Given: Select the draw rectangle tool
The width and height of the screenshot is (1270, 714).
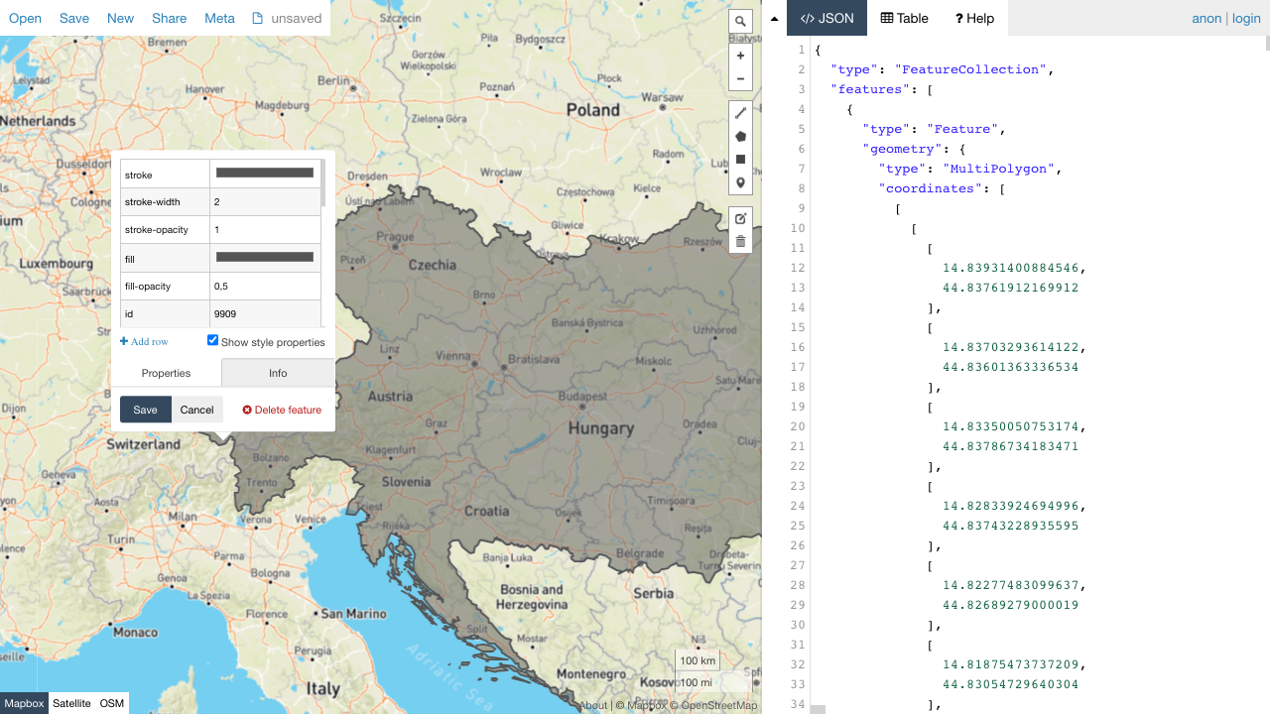Looking at the screenshot, I should tap(740, 160).
